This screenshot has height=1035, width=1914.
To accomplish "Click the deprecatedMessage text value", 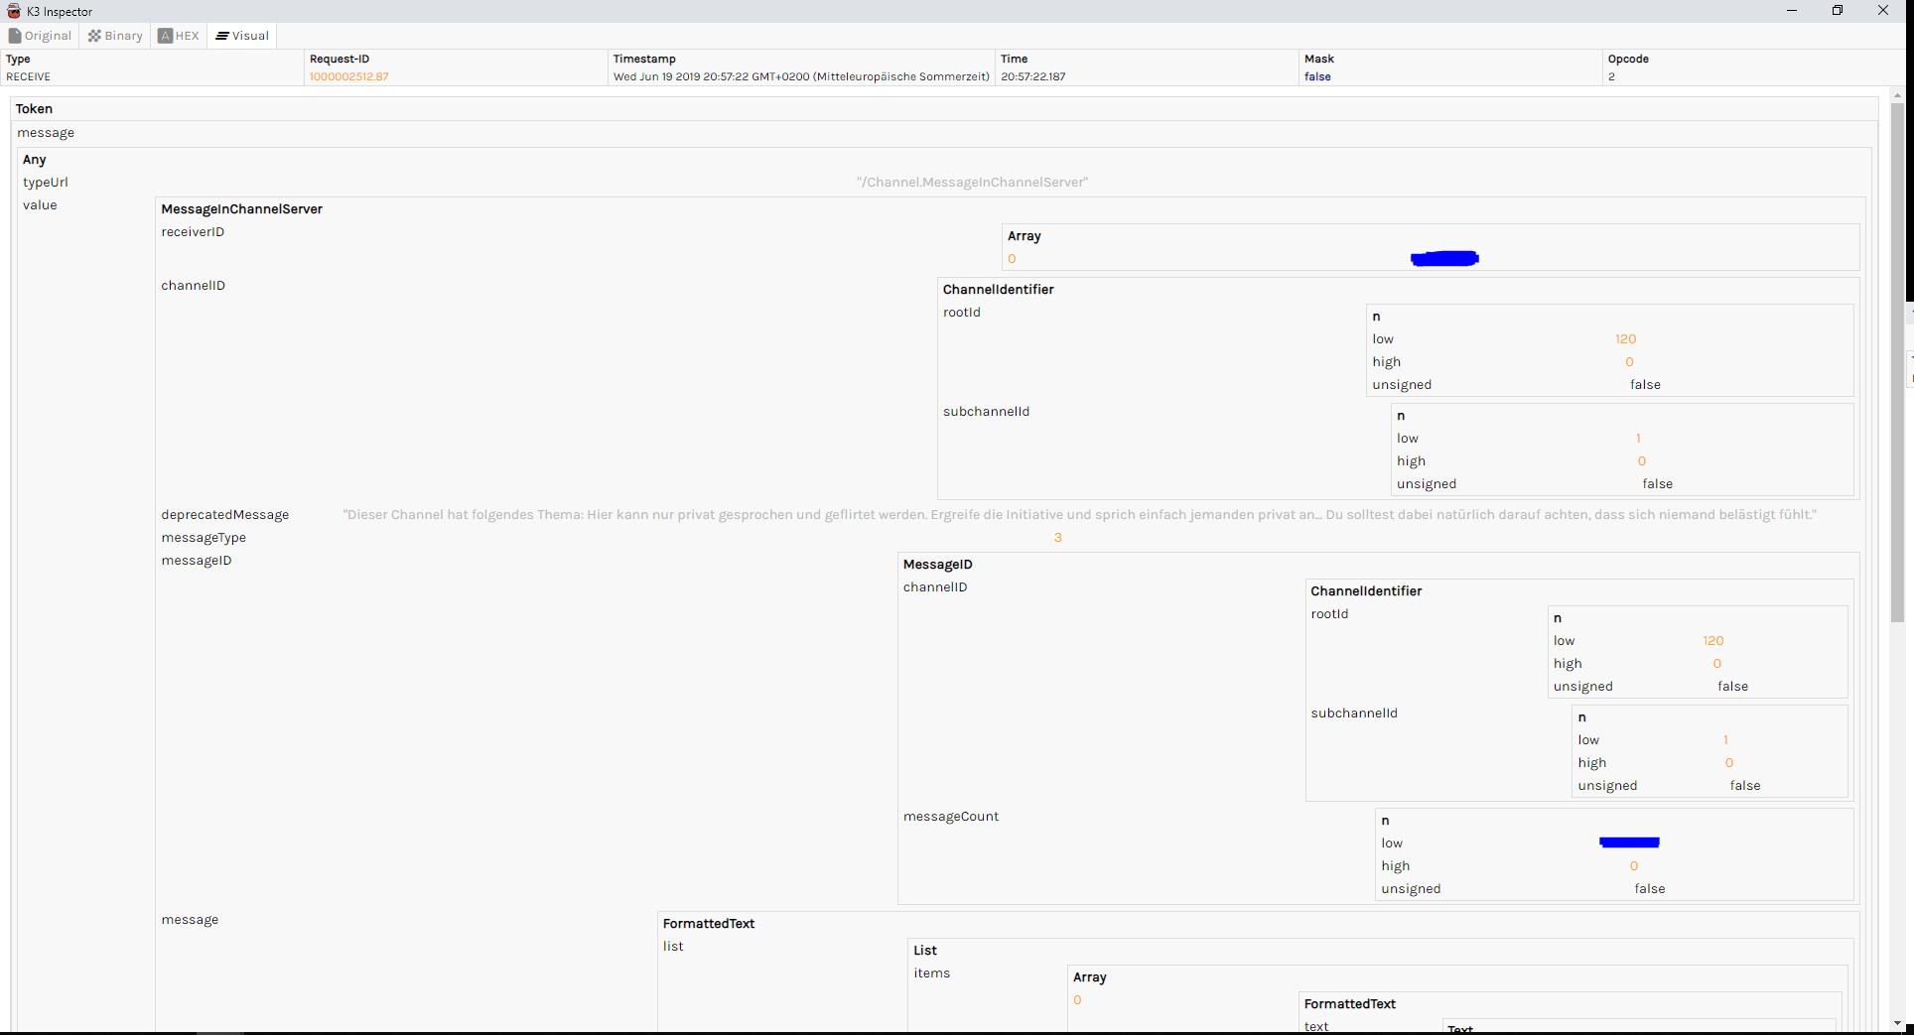I will coord(1079,515).
